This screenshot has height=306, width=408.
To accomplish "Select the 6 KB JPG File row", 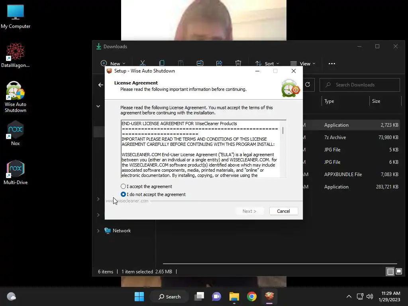I will coord(352,162).
